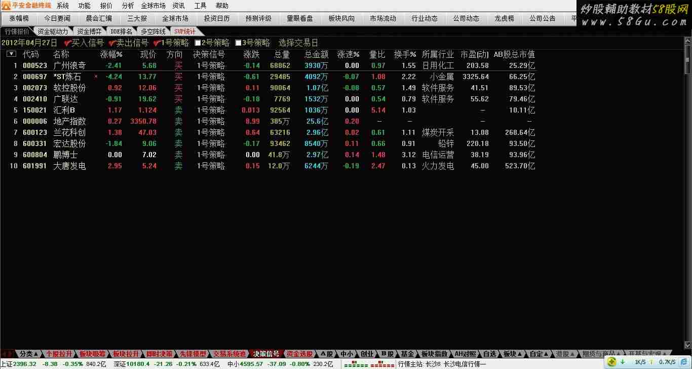Click the 星眼看盘 toolbar button
692x369 pixels.
[x=300, y=18]
